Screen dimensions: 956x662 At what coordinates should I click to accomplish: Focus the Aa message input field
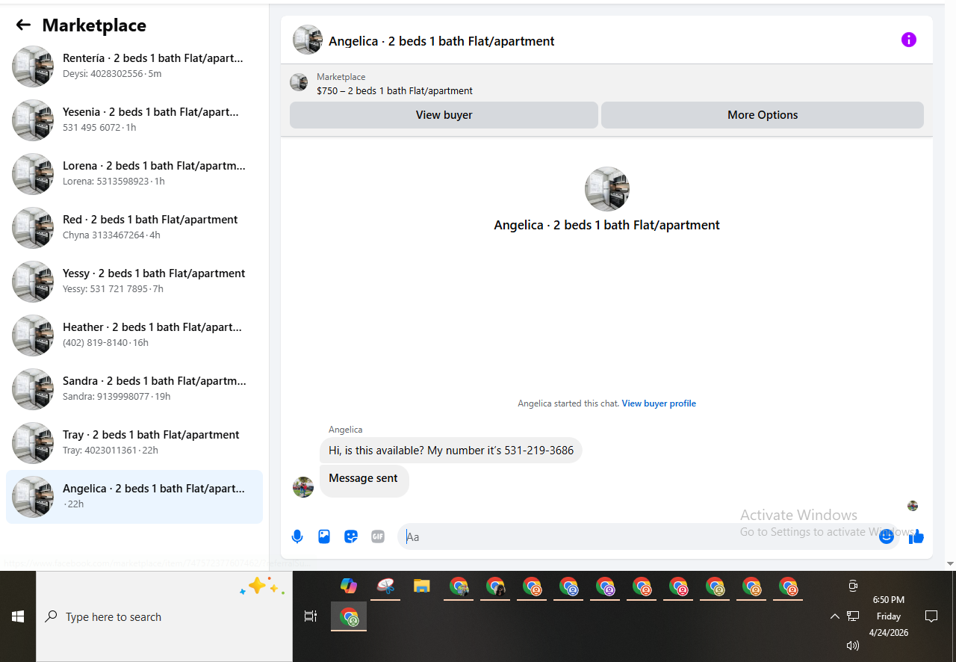tap(647, 536)
